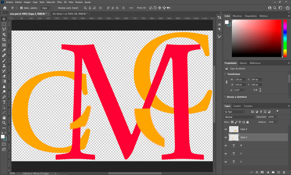Delete layer using the trash icon
The image size is (291, 175).
(x=284, y=172)
